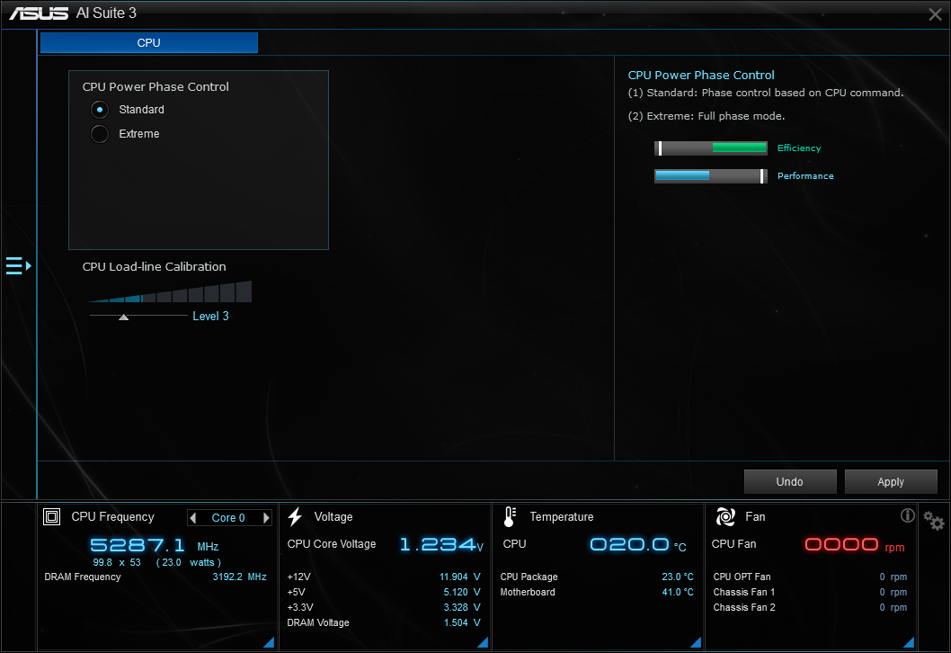
Task: Expand the Temperature panel corner triangle
Action: tap(696, 642)
